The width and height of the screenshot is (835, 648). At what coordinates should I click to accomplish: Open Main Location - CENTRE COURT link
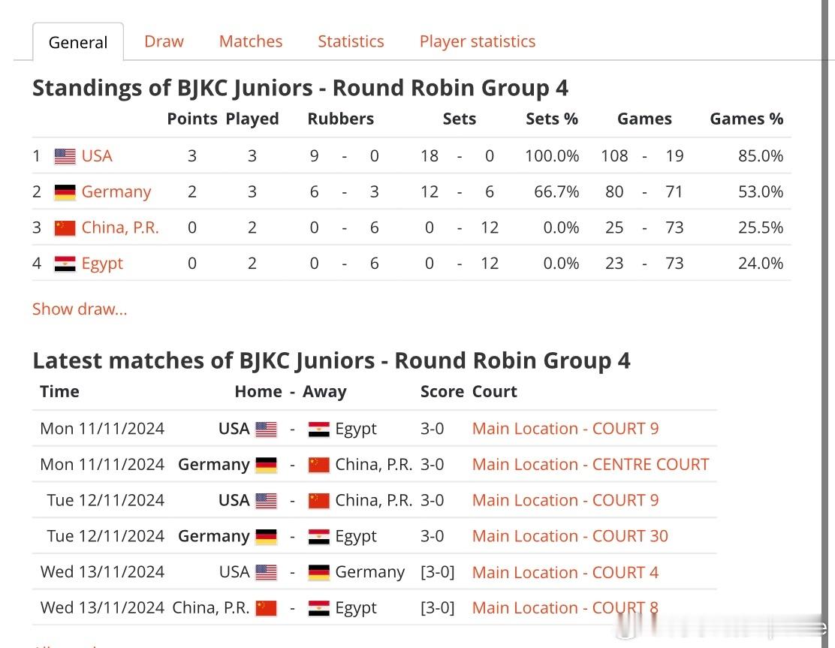[x=590, y=464]
